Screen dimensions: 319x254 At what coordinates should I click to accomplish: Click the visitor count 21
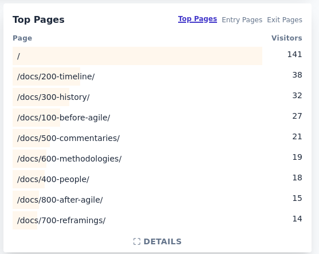(x=297, y=136)
